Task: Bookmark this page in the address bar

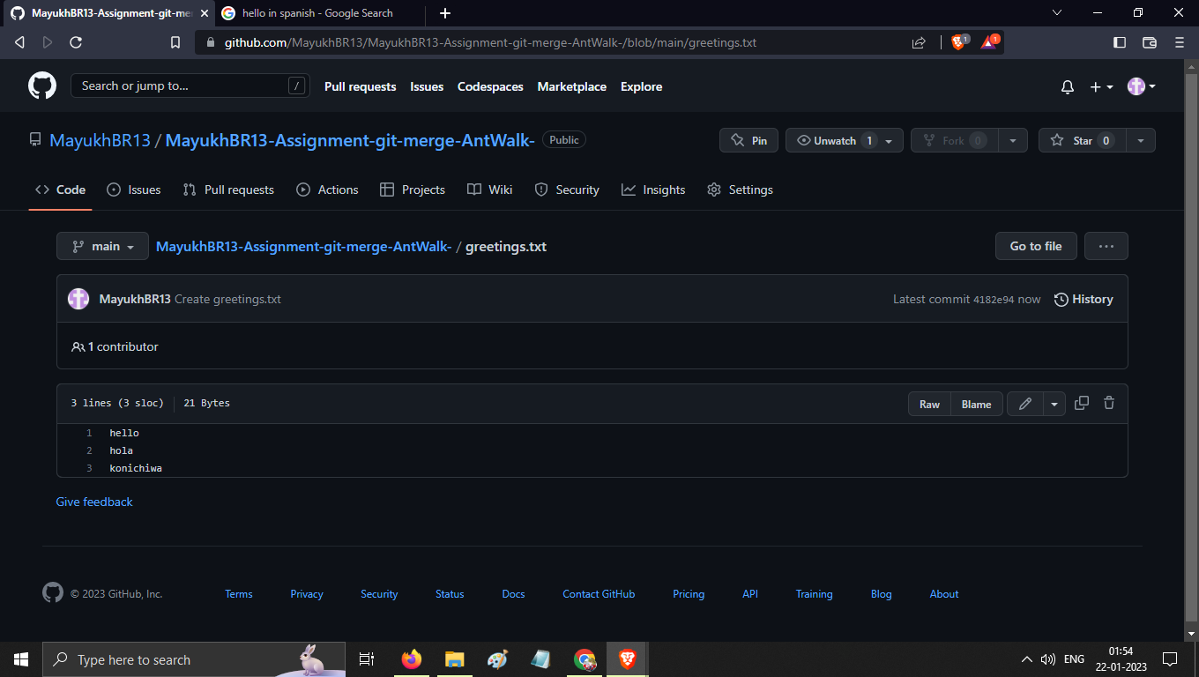Action: click(175, 41)
